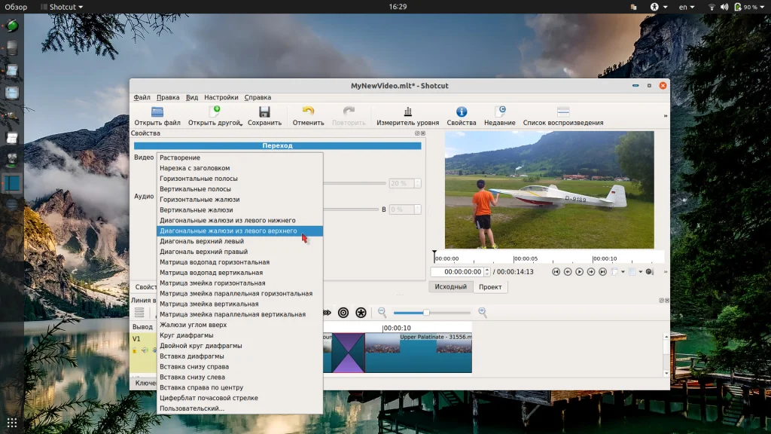
Task: Zoom in timeline with magnifier plus
Action: (x=483, y=313)
